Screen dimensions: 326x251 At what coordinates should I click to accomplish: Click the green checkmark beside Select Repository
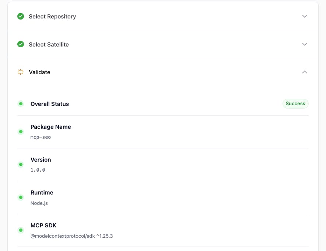[x=21, y=16]
